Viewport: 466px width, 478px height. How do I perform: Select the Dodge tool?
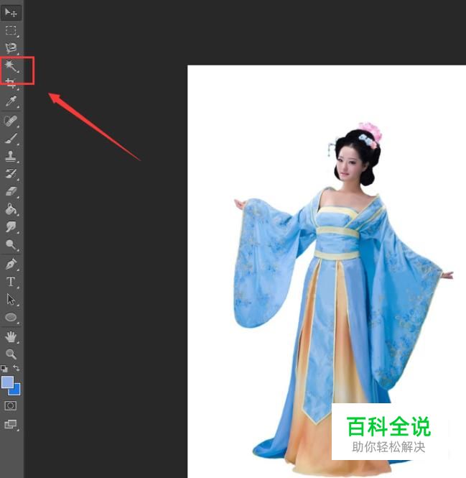(11, 244)
